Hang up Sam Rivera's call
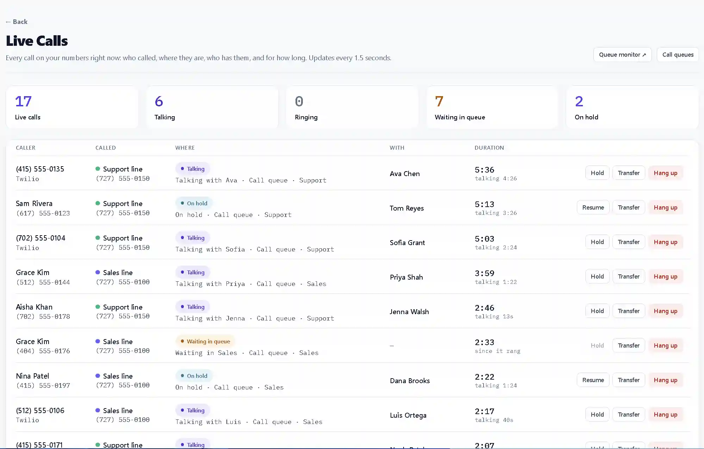Screen dimensions: 704x449 [x=666, y=207]
